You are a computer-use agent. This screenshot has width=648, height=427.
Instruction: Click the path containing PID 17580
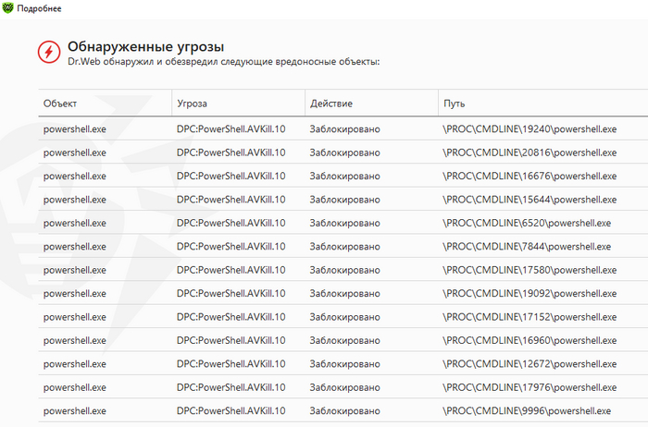point(530,270)
